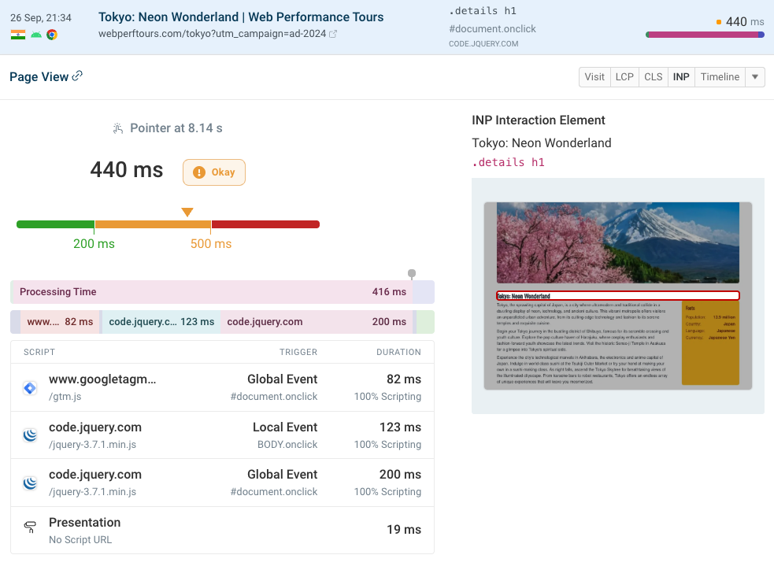
Task: Click warning icon inside Okay badge
Action: coord(199,172)
